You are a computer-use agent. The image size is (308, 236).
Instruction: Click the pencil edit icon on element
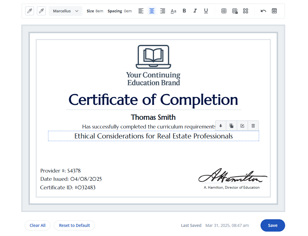[242, 126]
